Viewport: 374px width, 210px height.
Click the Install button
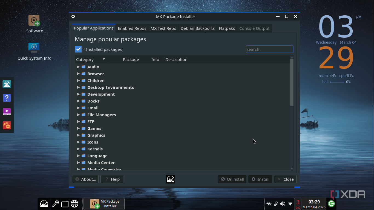point(260,179)
